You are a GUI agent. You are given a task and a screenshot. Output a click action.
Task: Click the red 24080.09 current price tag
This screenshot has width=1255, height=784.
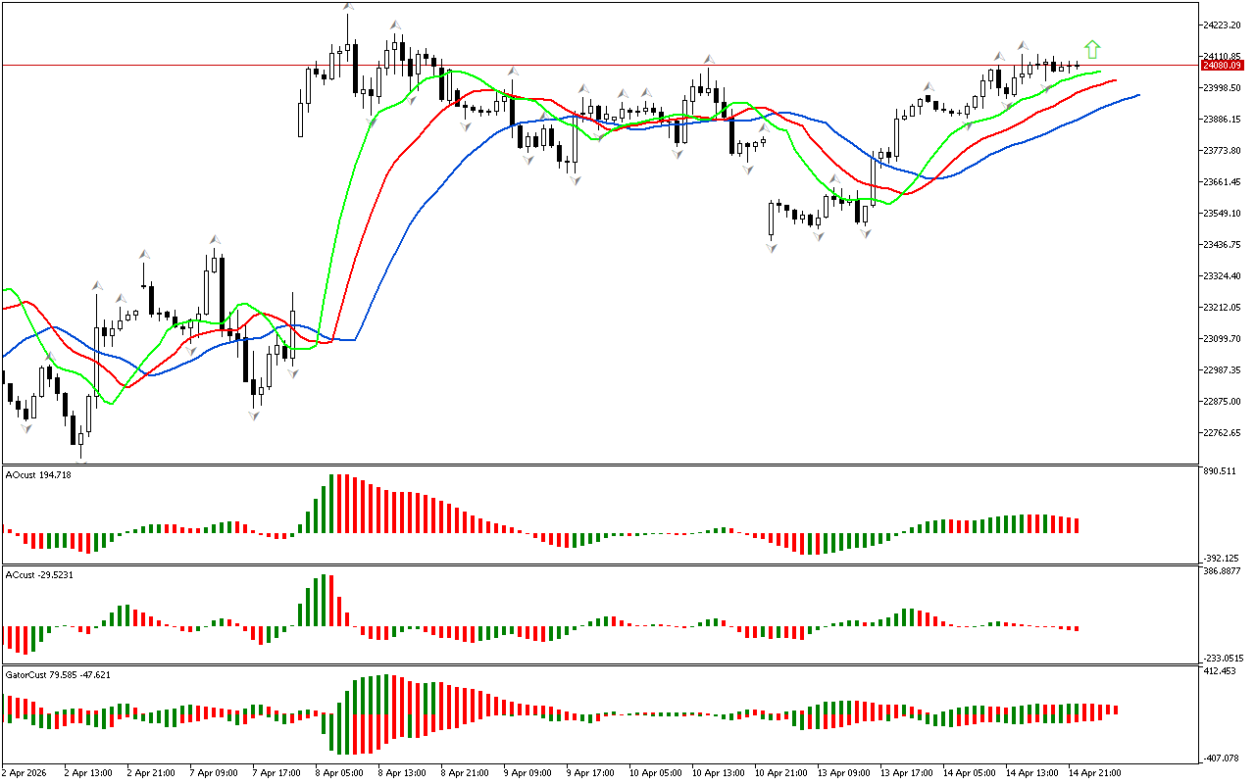tap(1222, 66)
